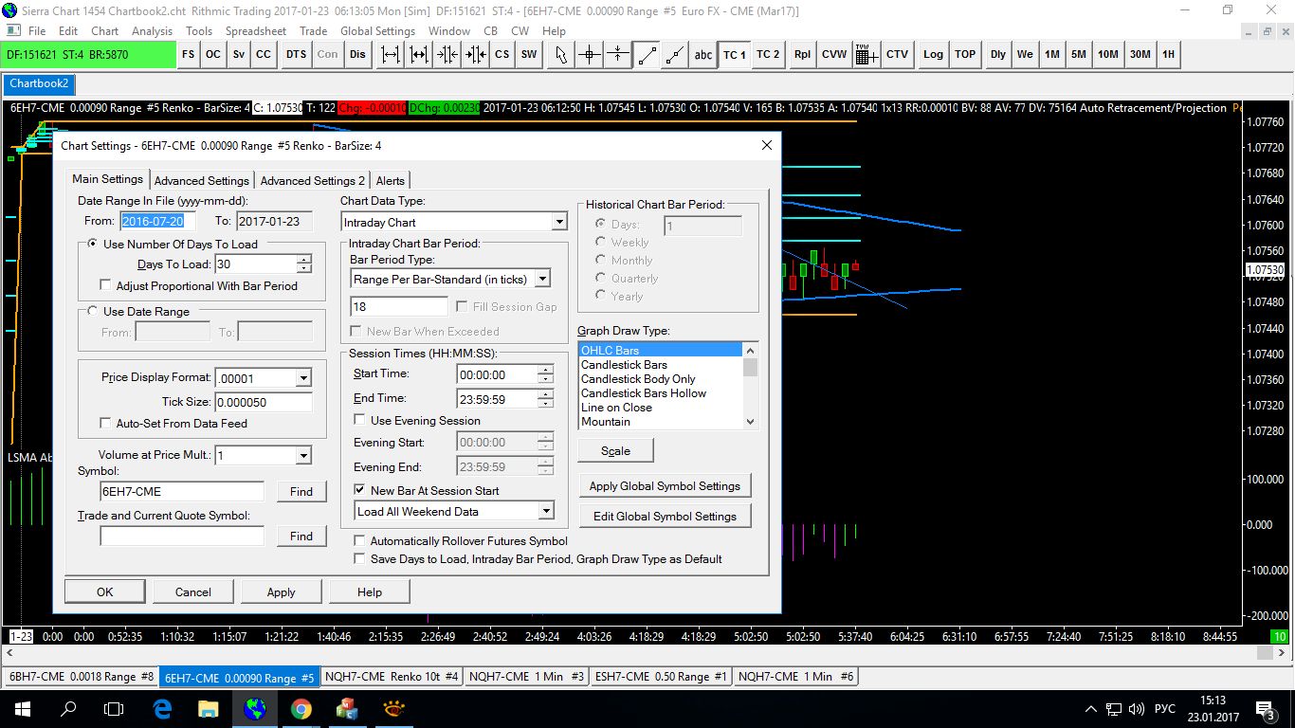Screen dimensions: 1295x728
Task: Open the Chart Data Type dropdown
Action: point(558,222)
